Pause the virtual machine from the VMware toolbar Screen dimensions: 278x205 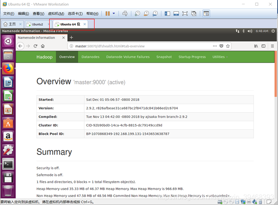(107, 14)
